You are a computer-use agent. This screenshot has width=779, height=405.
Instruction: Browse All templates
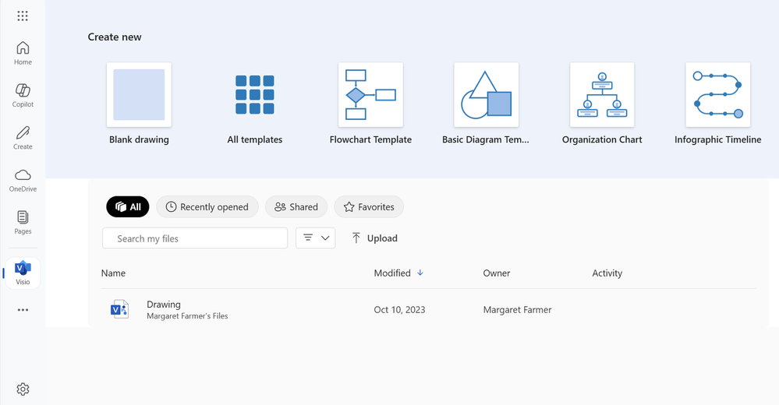tap(255, 104)
